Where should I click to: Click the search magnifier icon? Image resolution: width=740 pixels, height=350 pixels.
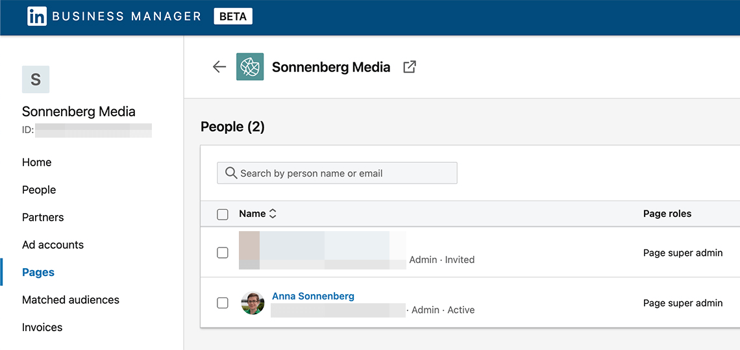(231, 173)
